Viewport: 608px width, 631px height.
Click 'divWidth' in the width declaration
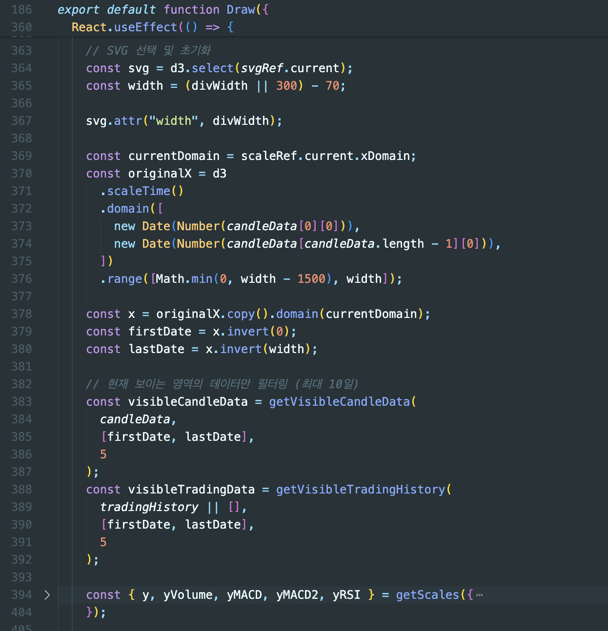(220, 85)
